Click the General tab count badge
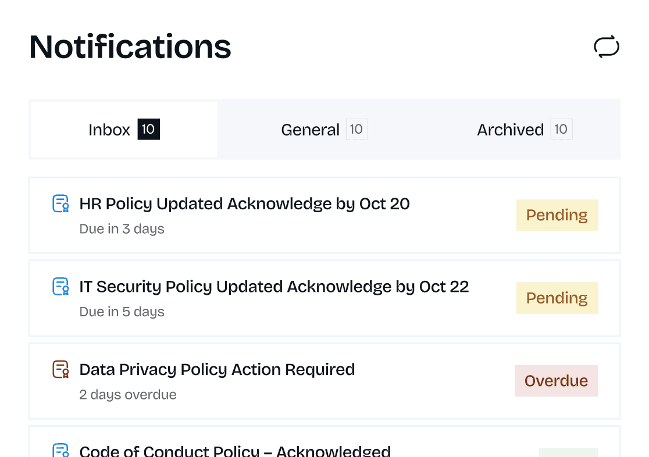The height and width of the screenshot is (457, 649). (x=356, y=129)
